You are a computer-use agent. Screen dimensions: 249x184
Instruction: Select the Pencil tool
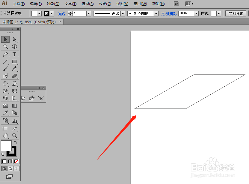14,69
